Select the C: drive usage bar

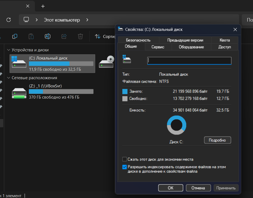(x=61, y=64)
